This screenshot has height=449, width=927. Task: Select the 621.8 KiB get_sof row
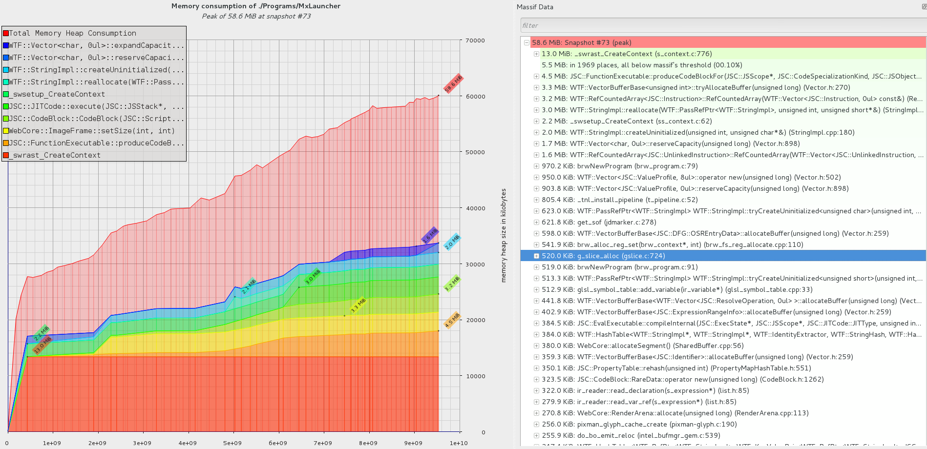click(598, 223)
